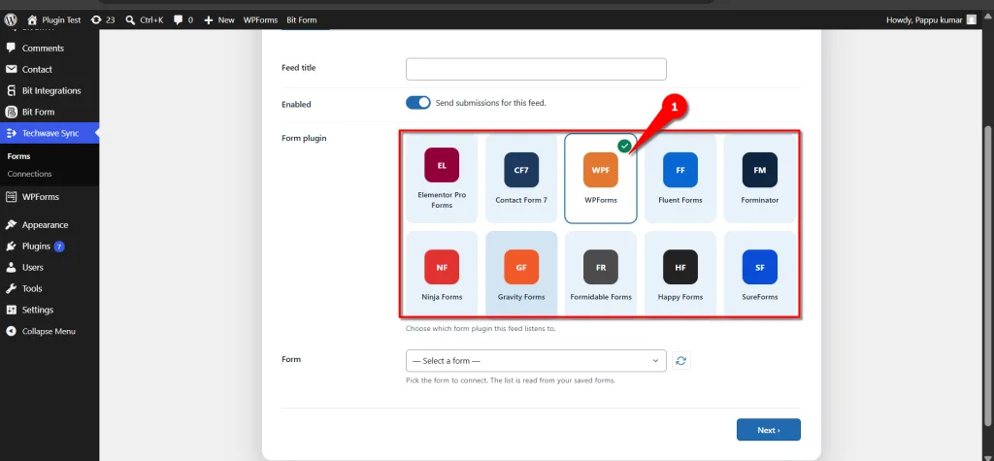Image resolution: width=994 pixels, height=461 pixels.
Task: Refresh the forms list icon
Action: click(680, 361)
